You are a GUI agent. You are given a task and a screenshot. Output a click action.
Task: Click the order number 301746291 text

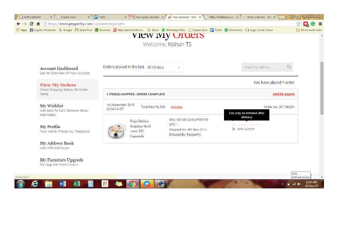[287, 107]
